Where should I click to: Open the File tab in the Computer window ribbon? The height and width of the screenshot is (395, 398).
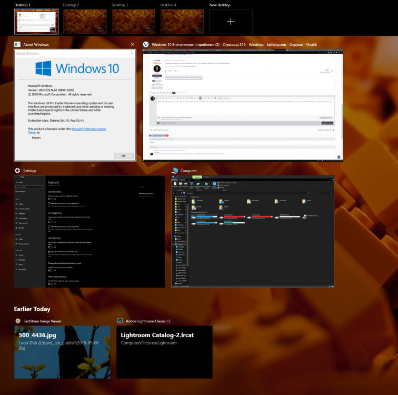[174, 180]
